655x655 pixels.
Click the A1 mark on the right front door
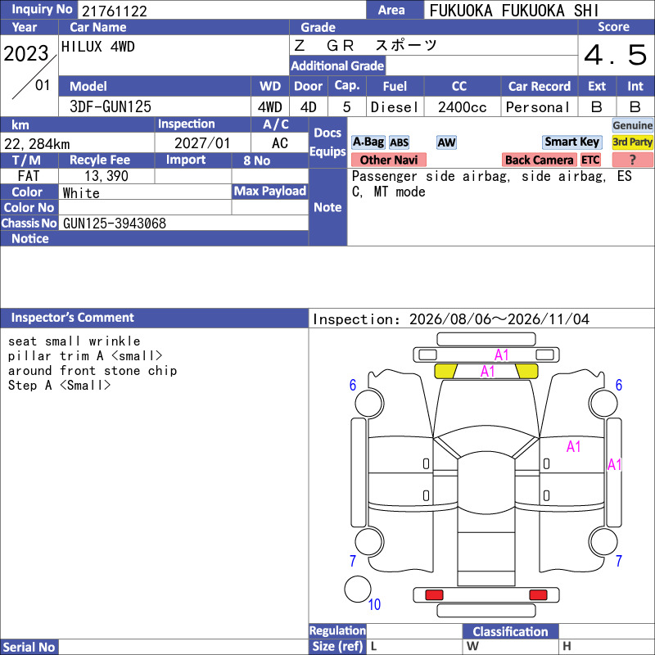[574, 446]
